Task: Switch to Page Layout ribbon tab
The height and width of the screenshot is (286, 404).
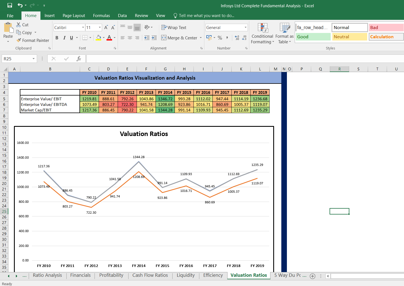Action: coord(74,16)
